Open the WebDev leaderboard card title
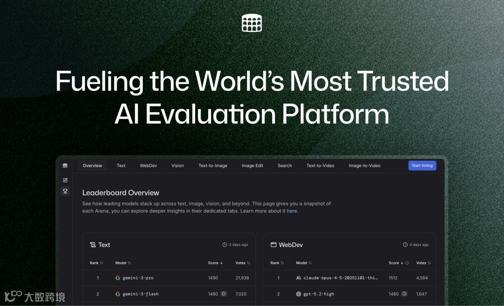504x306 pixels. (x=291, y=245)
